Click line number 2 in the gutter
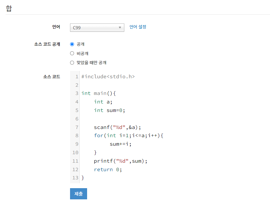Screen dimensions: 270x209 click(77, 85)
